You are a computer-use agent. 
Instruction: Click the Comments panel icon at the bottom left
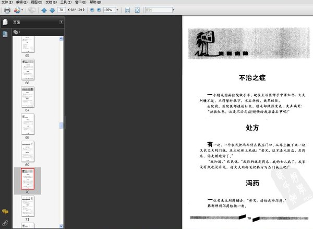click(5, 211)
